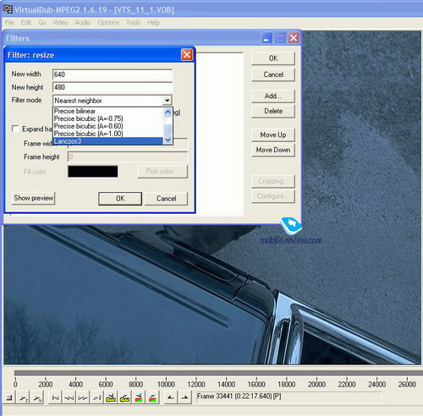Set the selection start mark
Viewport: 423px width, 416px height.
171,397
